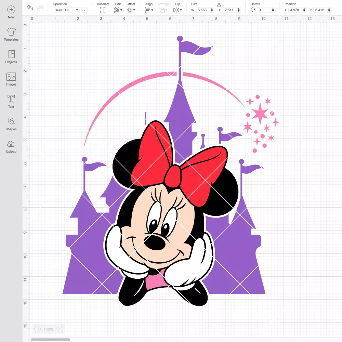Click the Rotate icon
This screenshot has width=342, height=342.
253,10
